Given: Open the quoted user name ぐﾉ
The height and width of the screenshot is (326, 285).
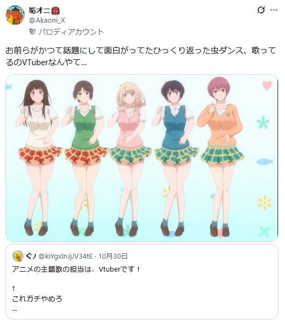Looking at the screenshot, I should (31, 256).
